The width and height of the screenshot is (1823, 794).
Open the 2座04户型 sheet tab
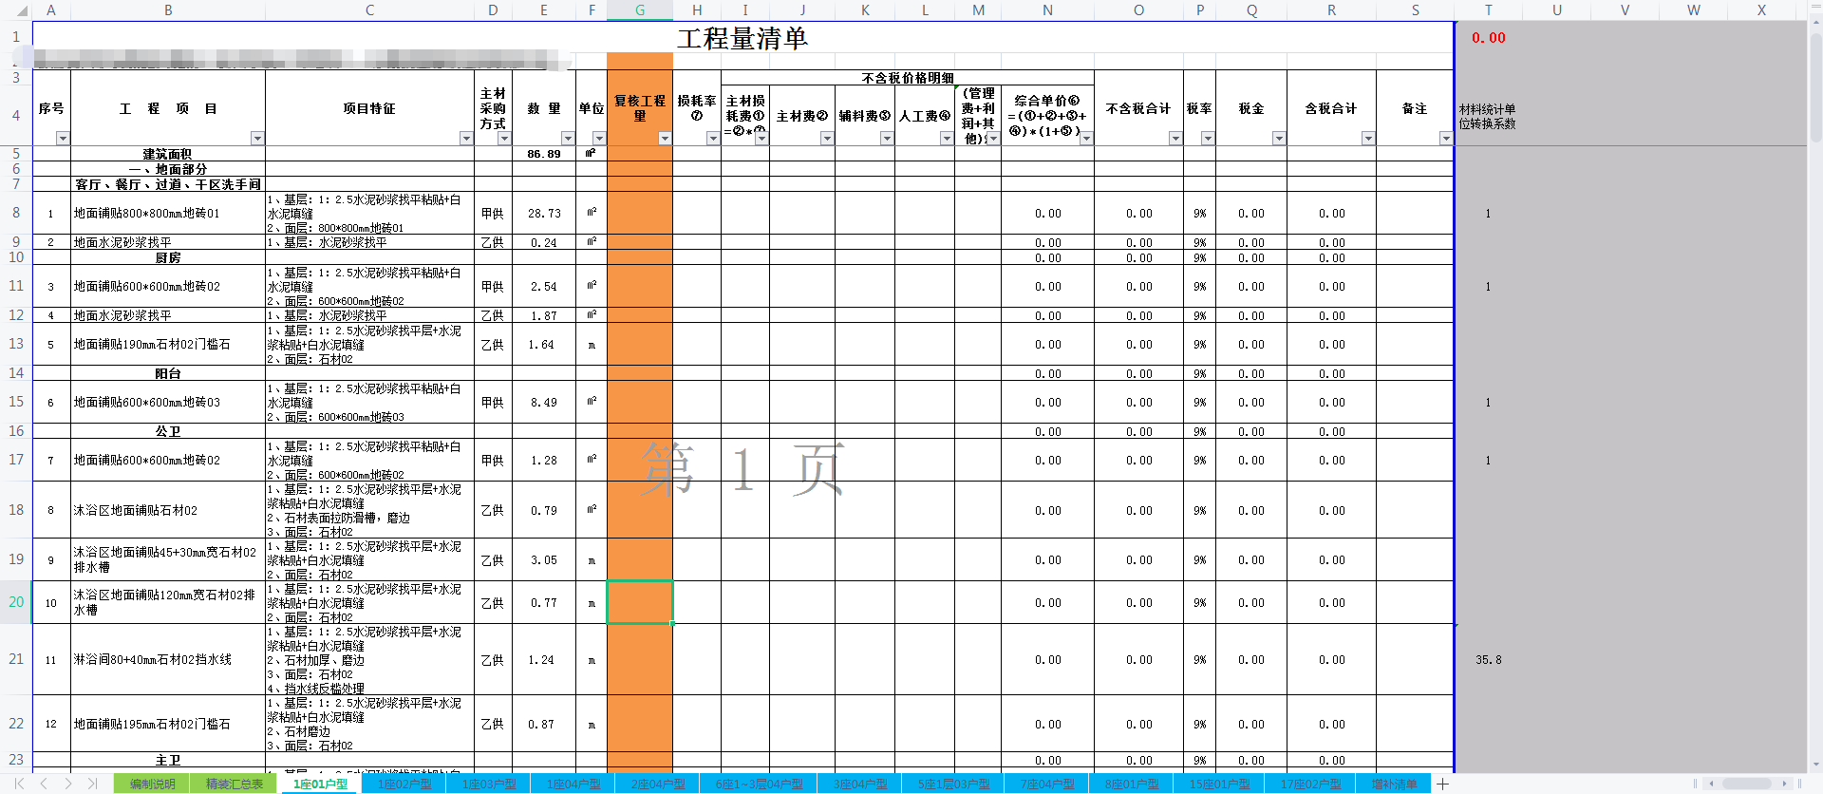pos(658,784)
